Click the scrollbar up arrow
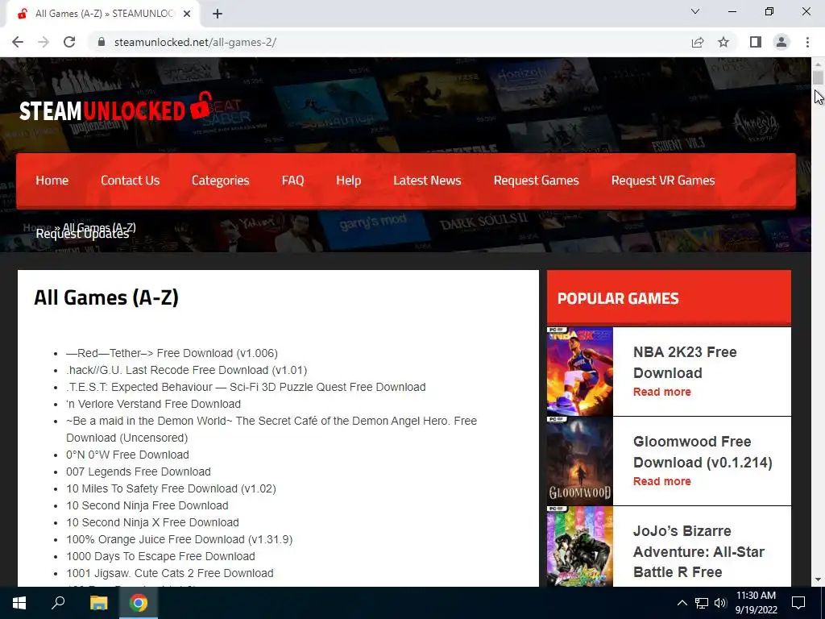The image size is (825, 619). pyautogui.click(x=818, y=64)
